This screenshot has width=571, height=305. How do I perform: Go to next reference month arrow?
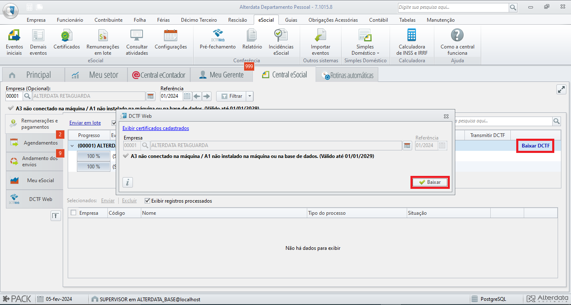(x=206, y=96)
